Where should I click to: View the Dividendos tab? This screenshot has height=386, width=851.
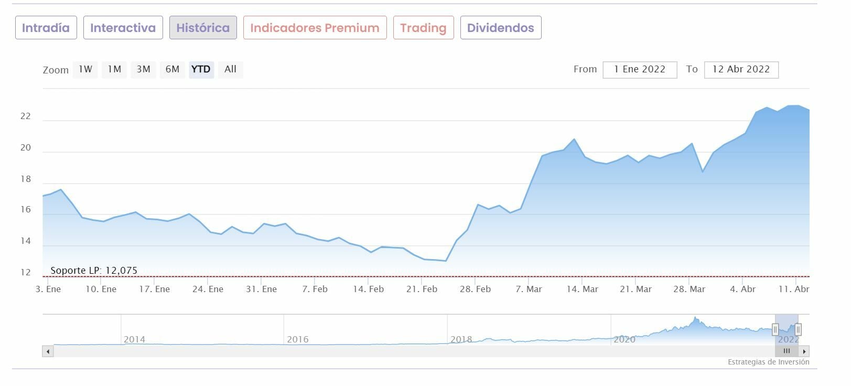(500, 28)
